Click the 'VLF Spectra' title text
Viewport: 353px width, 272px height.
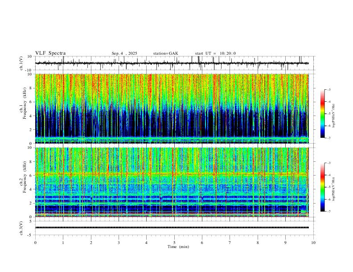point(50,53)
